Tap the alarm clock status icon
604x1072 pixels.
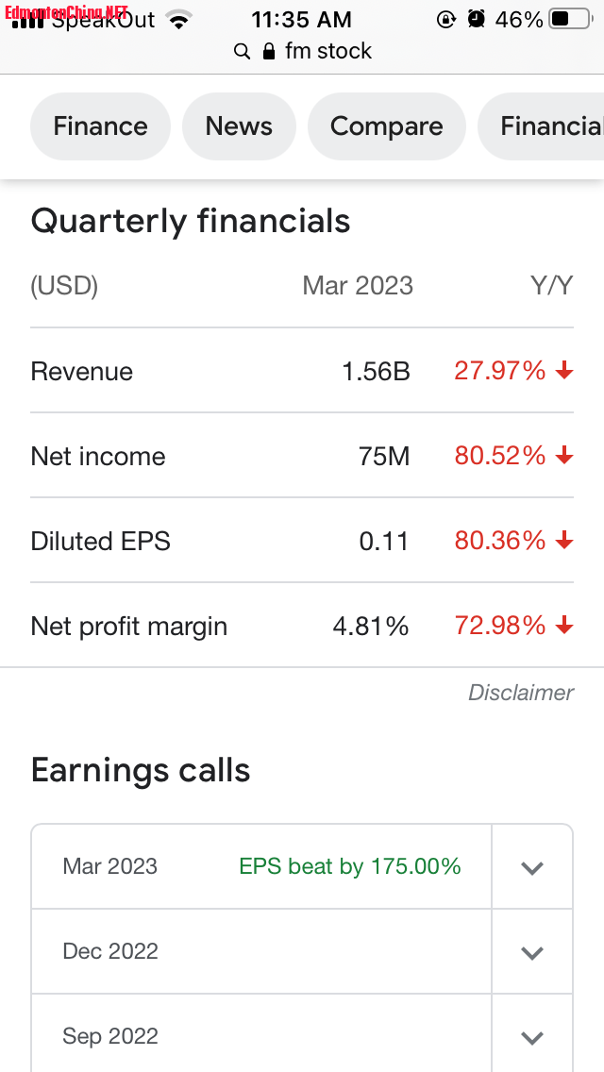click(x=476, y=19)
